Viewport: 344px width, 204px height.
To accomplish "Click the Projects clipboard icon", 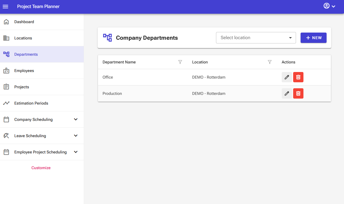I will pyautogui.click(x=6, y=87).
